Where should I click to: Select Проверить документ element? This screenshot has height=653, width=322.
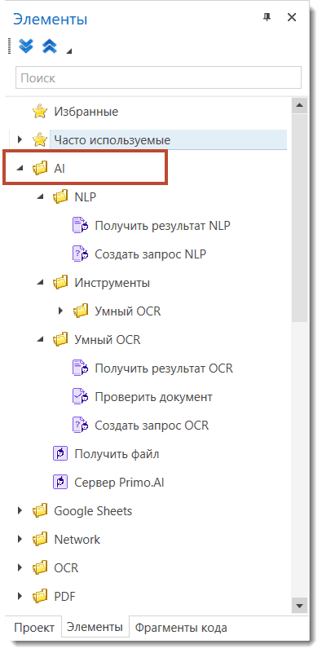coord(154,397)
